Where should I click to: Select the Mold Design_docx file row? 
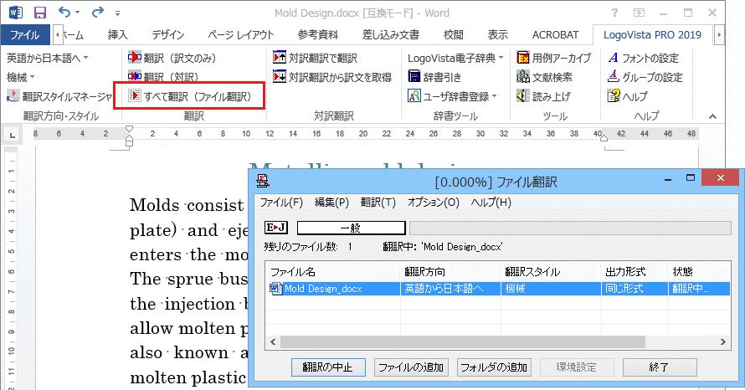(x=498, y=289)
